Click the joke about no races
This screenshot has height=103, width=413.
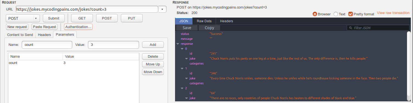283,98
